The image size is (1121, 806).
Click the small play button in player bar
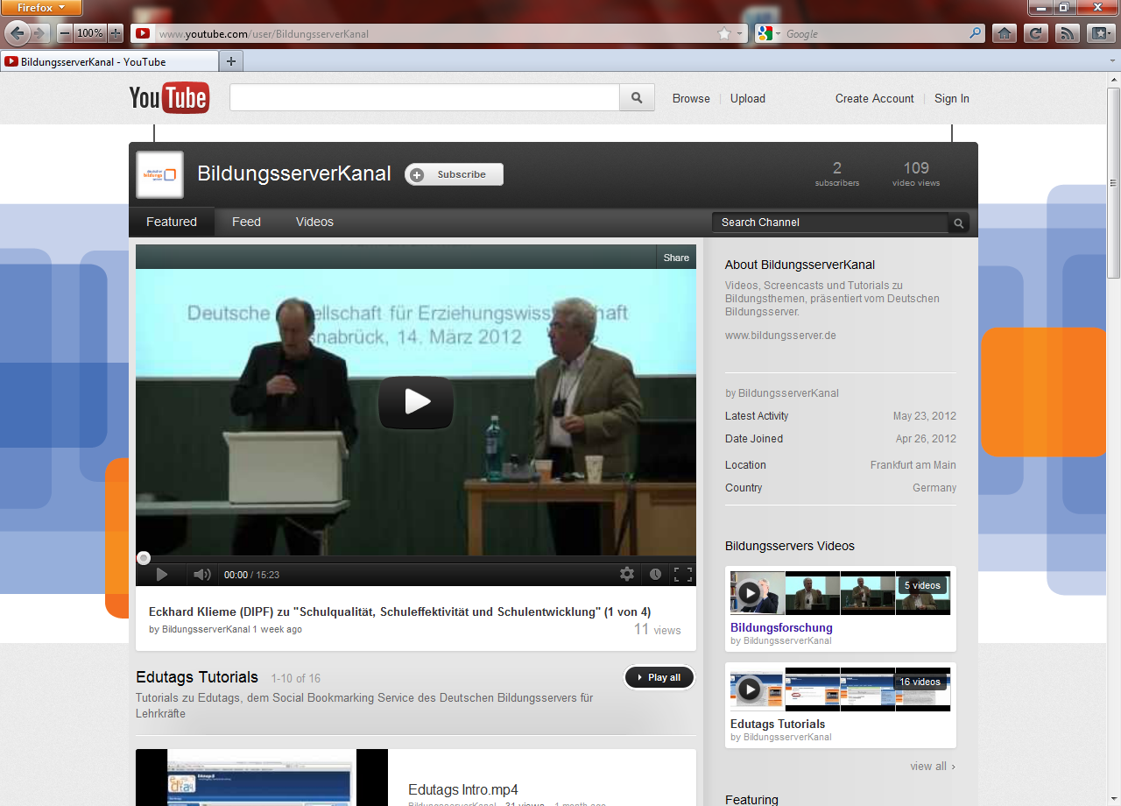[162, 575]
